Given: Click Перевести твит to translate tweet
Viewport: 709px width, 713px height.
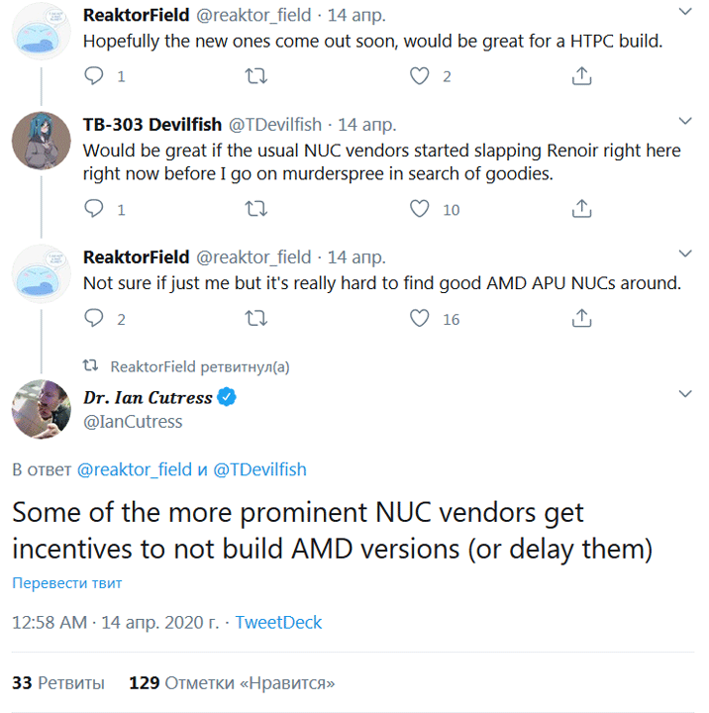Looking at the screenshot, I should (x=66, y=583).
